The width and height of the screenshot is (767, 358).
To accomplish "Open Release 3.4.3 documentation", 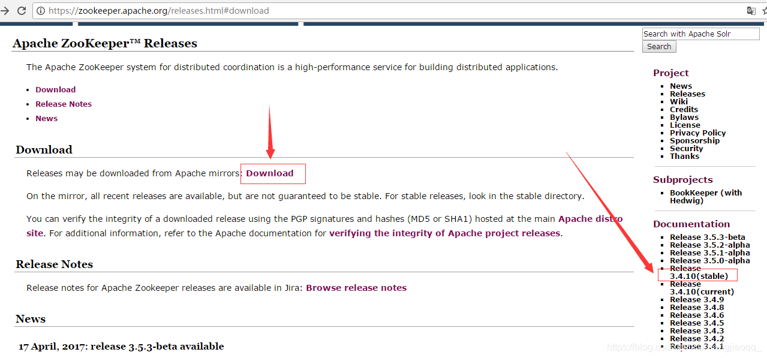I will tap(697, 331).
